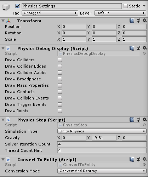Viewport: 148px width, 177px height.
Task: Open the Static flags dropdown arrow
Action: 144,6
